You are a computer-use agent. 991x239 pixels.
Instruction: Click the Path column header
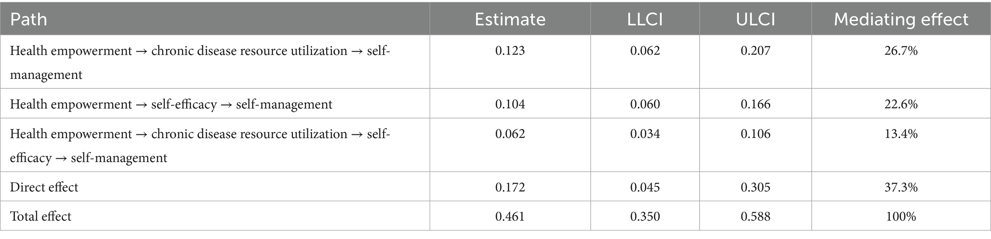click(28, 19)
